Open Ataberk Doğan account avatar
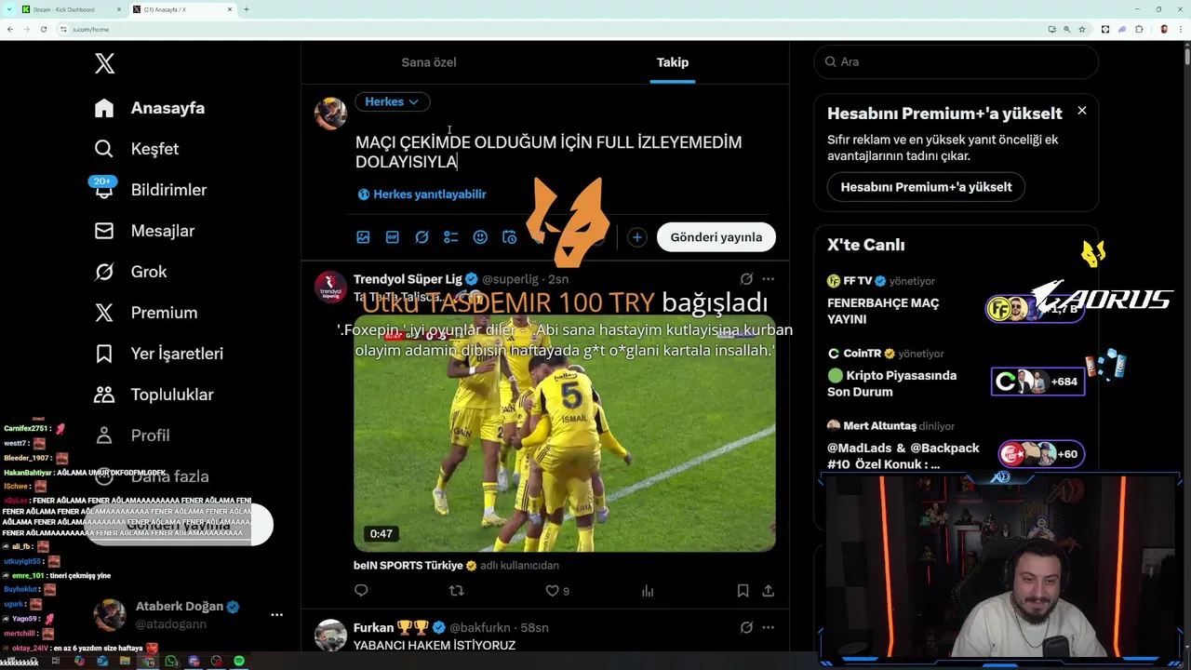The height and width of the screenshot is (670, 1191). coord(110,614)
